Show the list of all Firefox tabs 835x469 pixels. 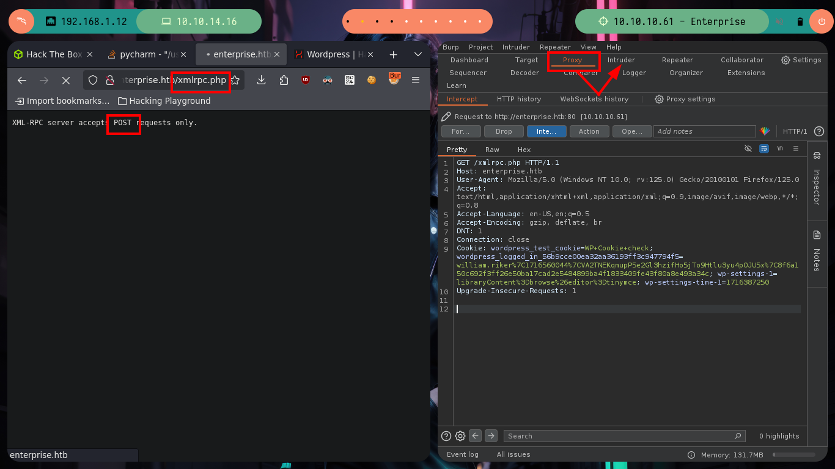418,54
